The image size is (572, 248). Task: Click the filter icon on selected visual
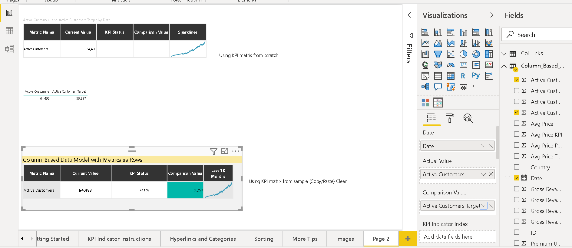point(214,151)
